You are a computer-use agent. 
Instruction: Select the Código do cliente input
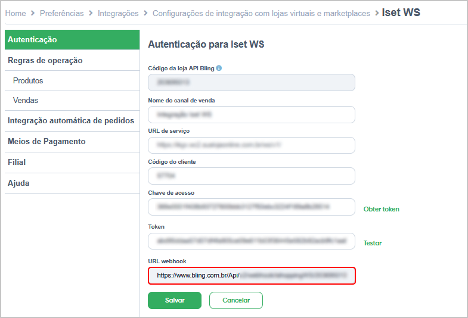pos(252,176)
